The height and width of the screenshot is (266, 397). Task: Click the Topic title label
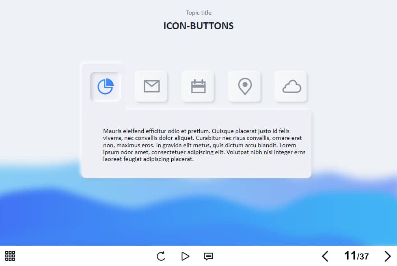point(198,13)
